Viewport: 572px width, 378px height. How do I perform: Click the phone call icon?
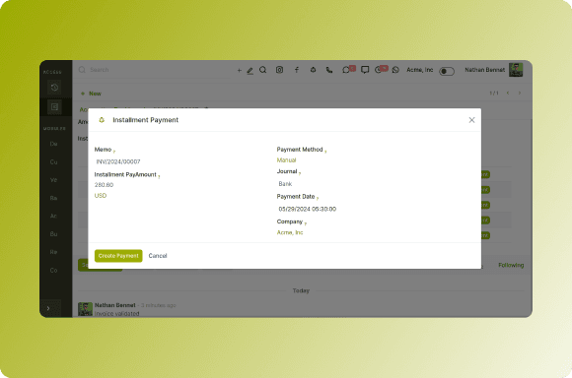point(329,70)
